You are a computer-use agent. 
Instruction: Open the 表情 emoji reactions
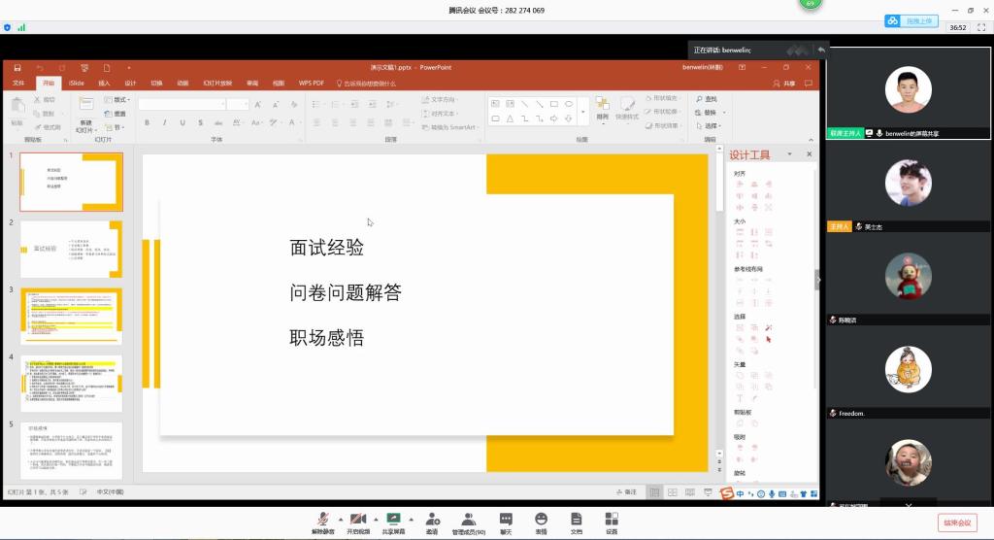[541, 520]
